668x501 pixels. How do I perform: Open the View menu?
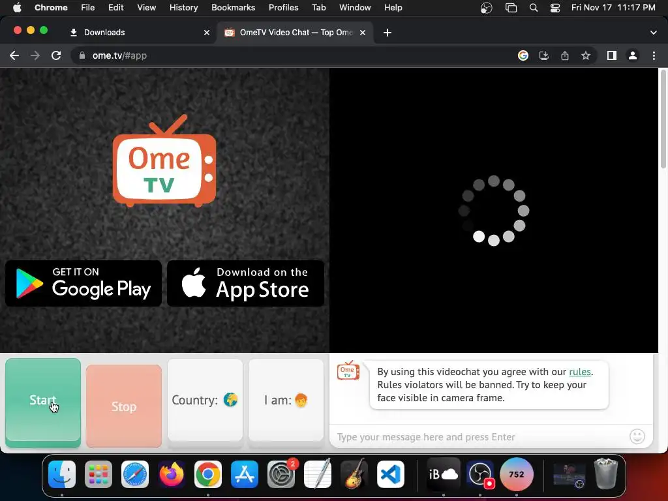147,7
